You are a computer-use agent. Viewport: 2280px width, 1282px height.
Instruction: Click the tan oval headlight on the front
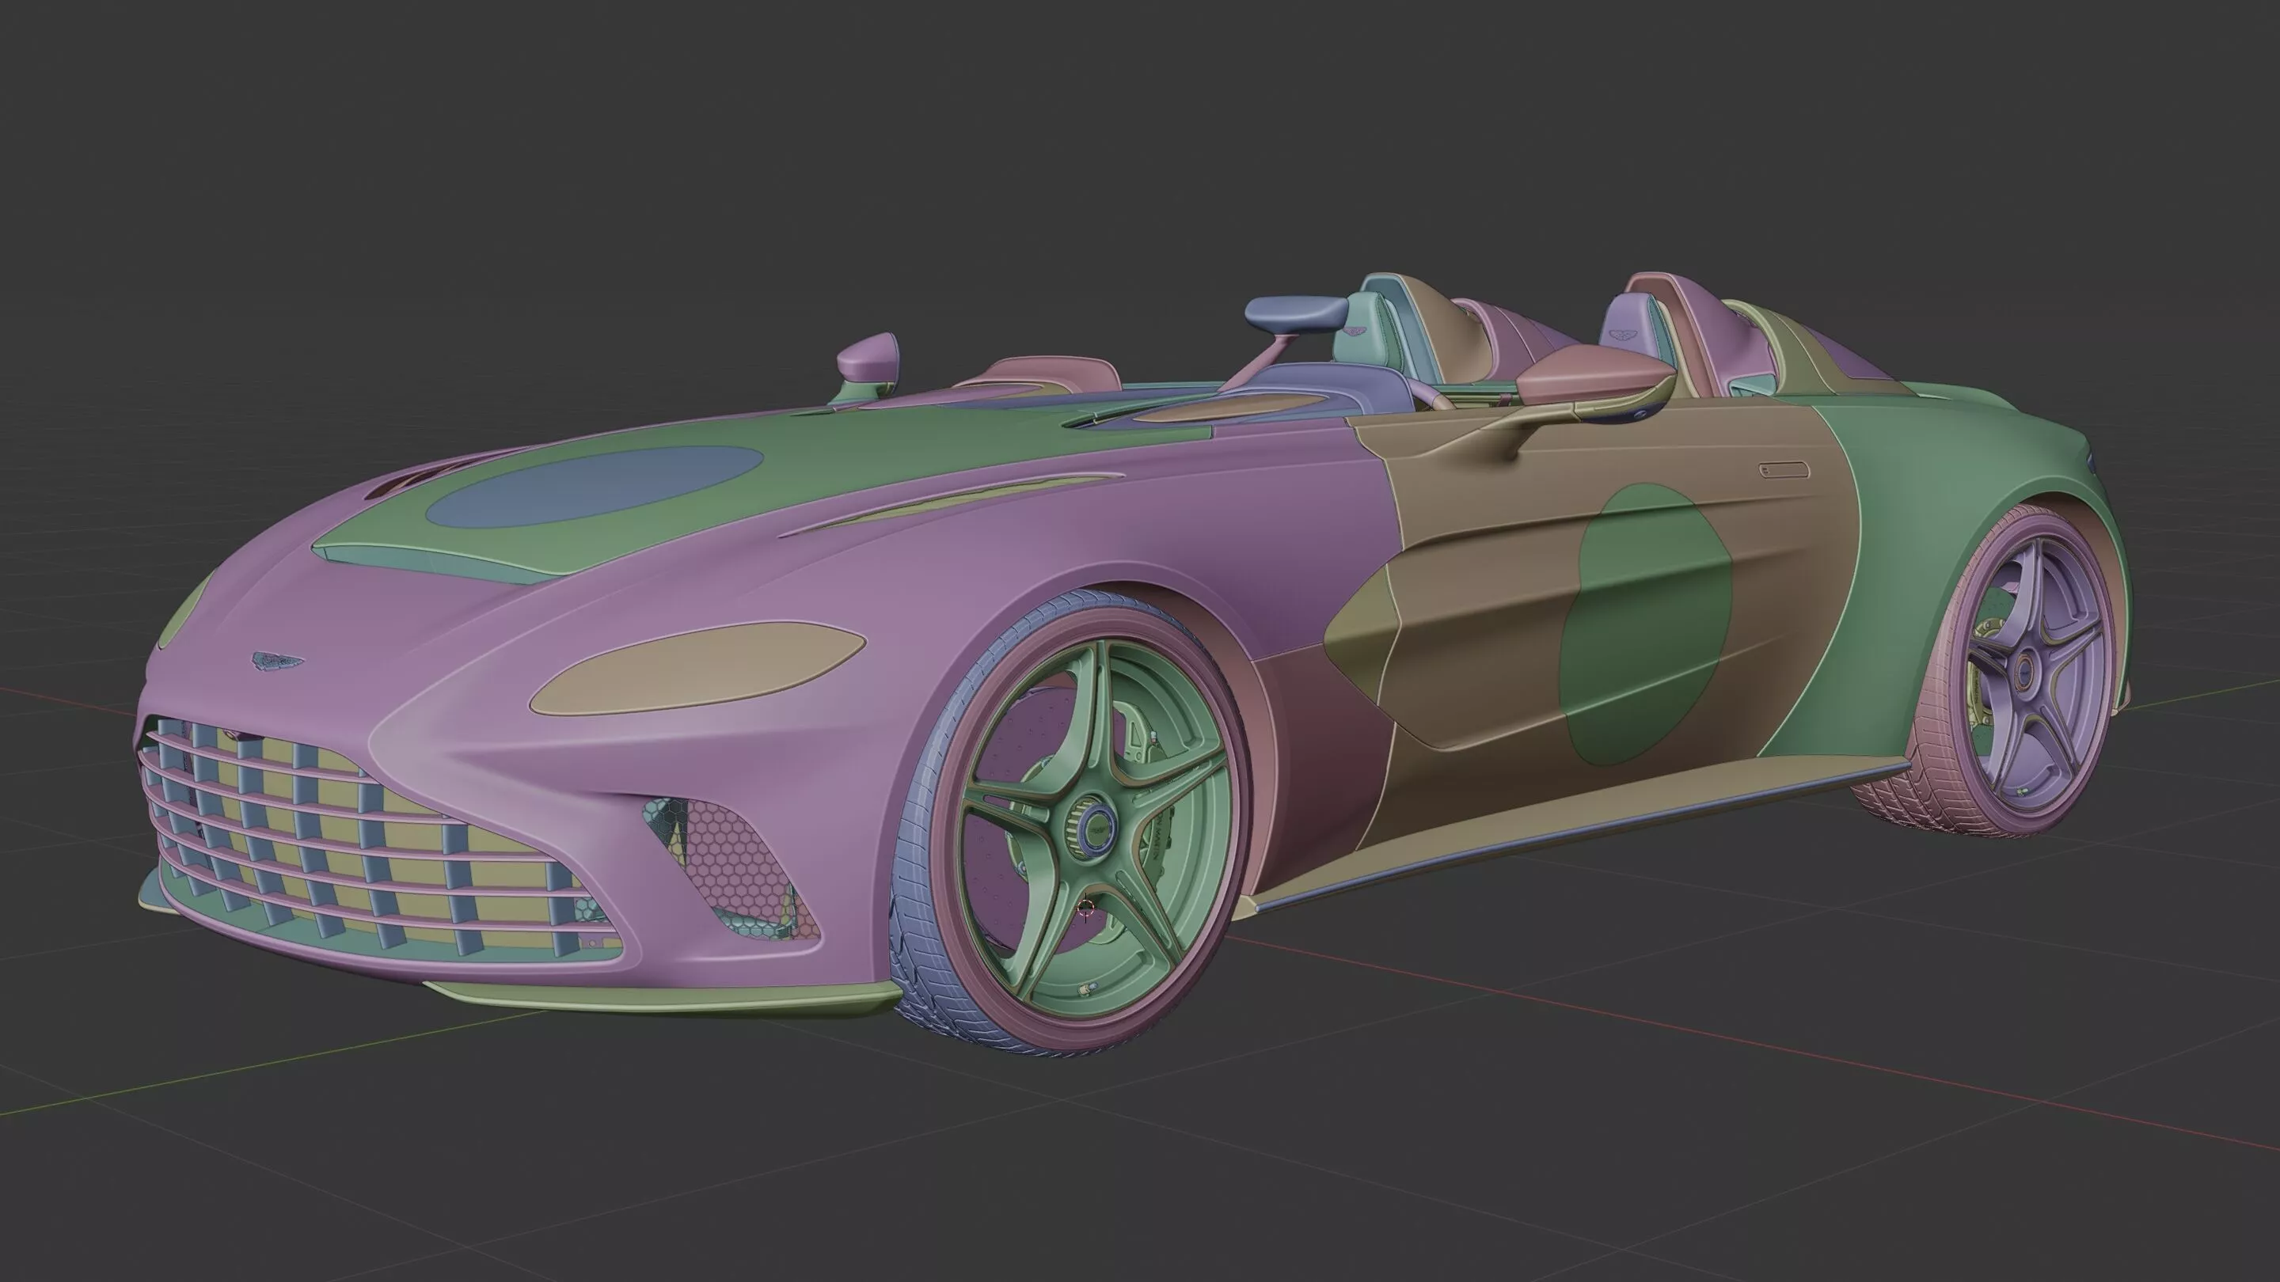coord(697,667)
